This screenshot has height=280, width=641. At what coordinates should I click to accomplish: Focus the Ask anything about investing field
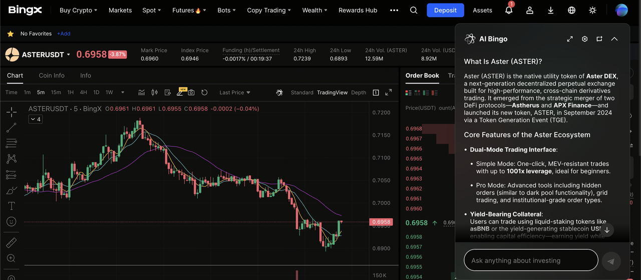click(x=530, y=260)
